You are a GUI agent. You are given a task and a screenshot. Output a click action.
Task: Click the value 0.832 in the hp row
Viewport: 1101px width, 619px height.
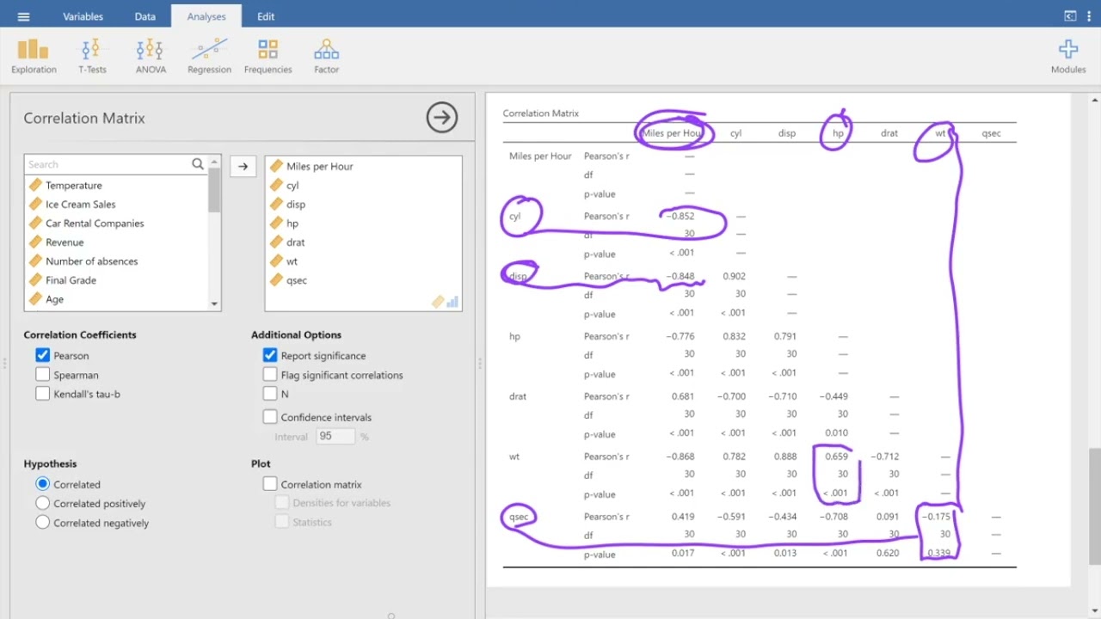coord(735,336)
